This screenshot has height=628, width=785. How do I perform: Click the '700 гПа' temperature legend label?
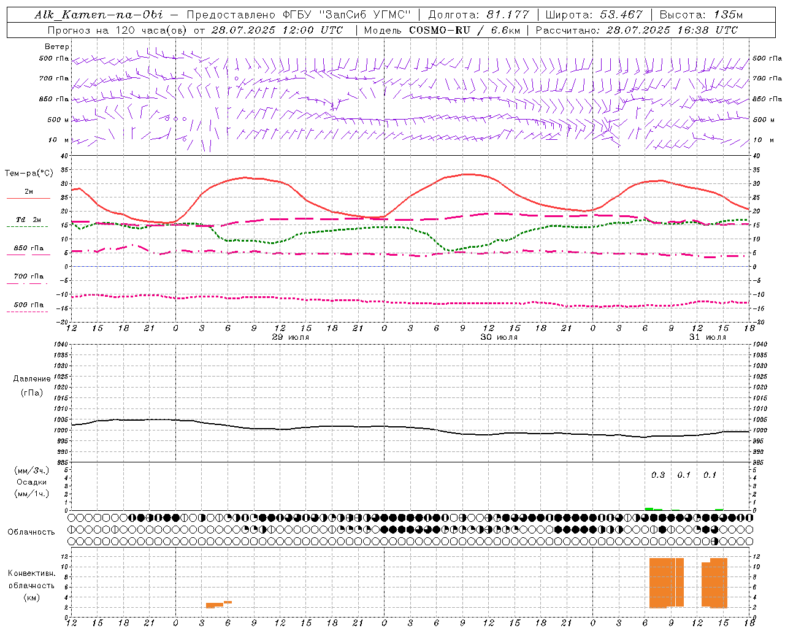tap(29, 276)
